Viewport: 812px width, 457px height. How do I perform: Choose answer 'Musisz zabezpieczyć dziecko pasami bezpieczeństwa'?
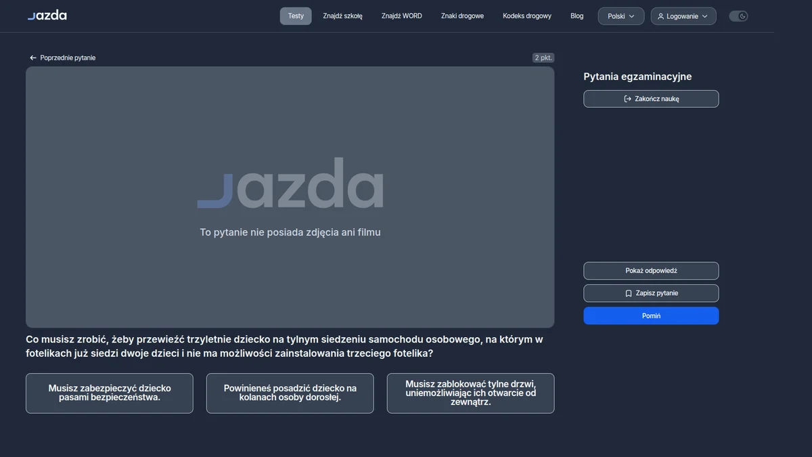[110, 393]
